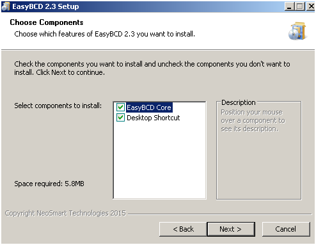Click empty area of the components list
Viewport: 316px width, 245px height.
159,160
